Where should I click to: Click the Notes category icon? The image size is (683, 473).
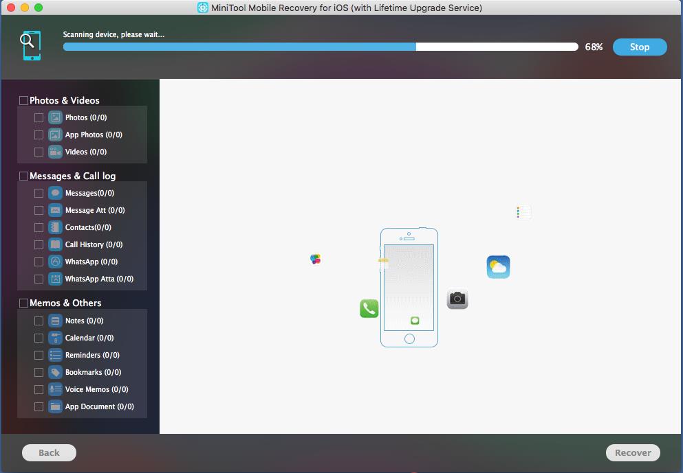55,321
